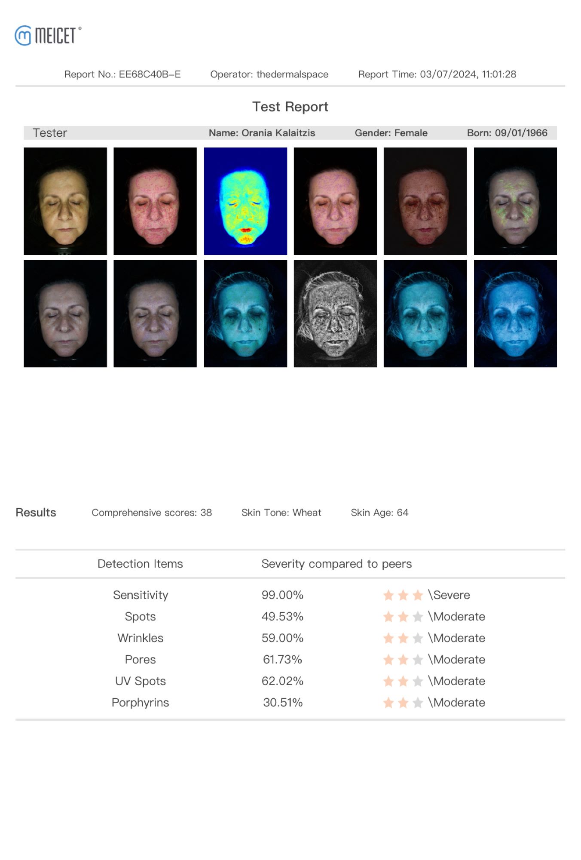The width and height of the screenshot is (581, 860).
Task: Click the gray star in UV Spots row
Action: pos(417,681)
